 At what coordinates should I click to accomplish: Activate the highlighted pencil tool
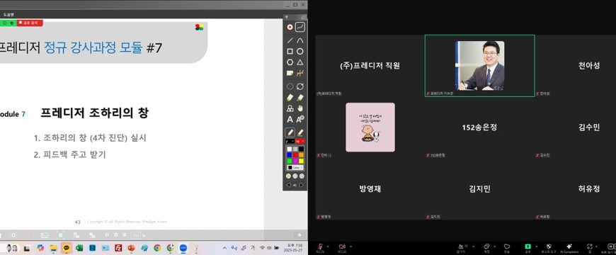click(290, 132)
